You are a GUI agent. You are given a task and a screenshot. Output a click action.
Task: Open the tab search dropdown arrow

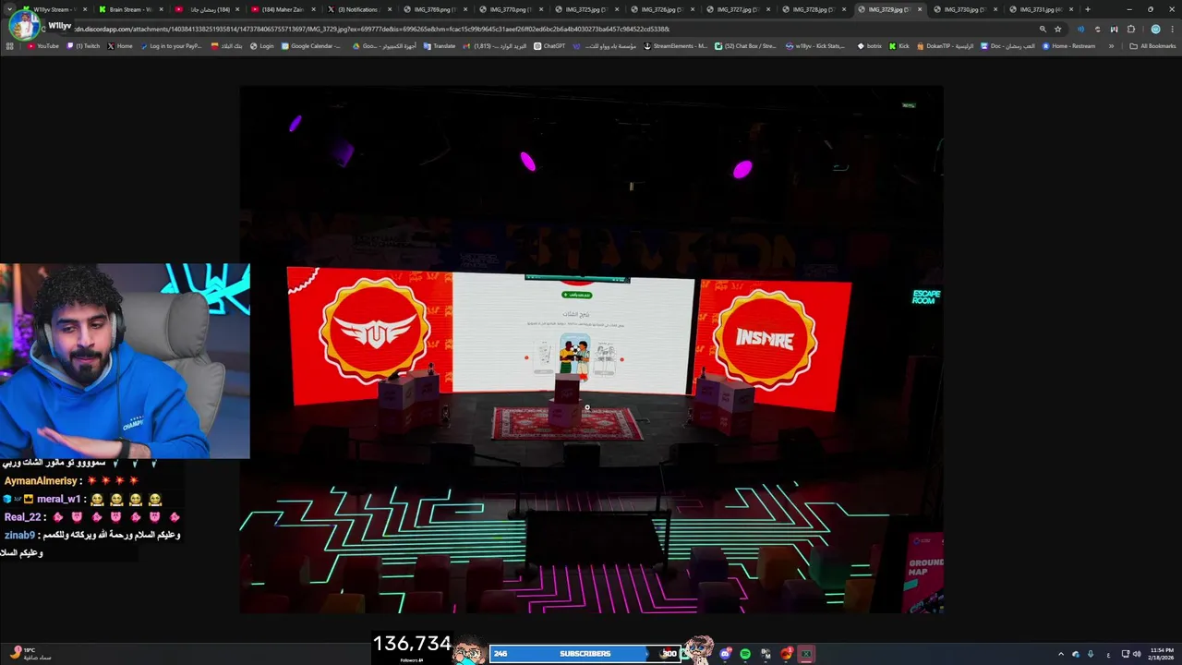9,9
